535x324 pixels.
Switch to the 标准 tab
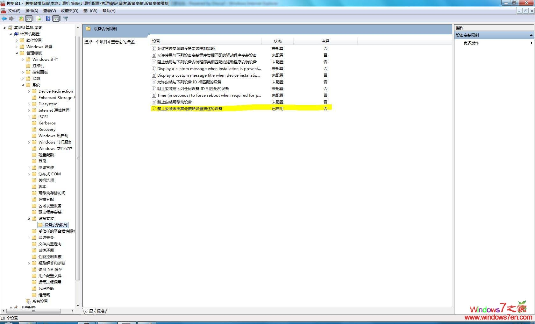tap(100, 311)
